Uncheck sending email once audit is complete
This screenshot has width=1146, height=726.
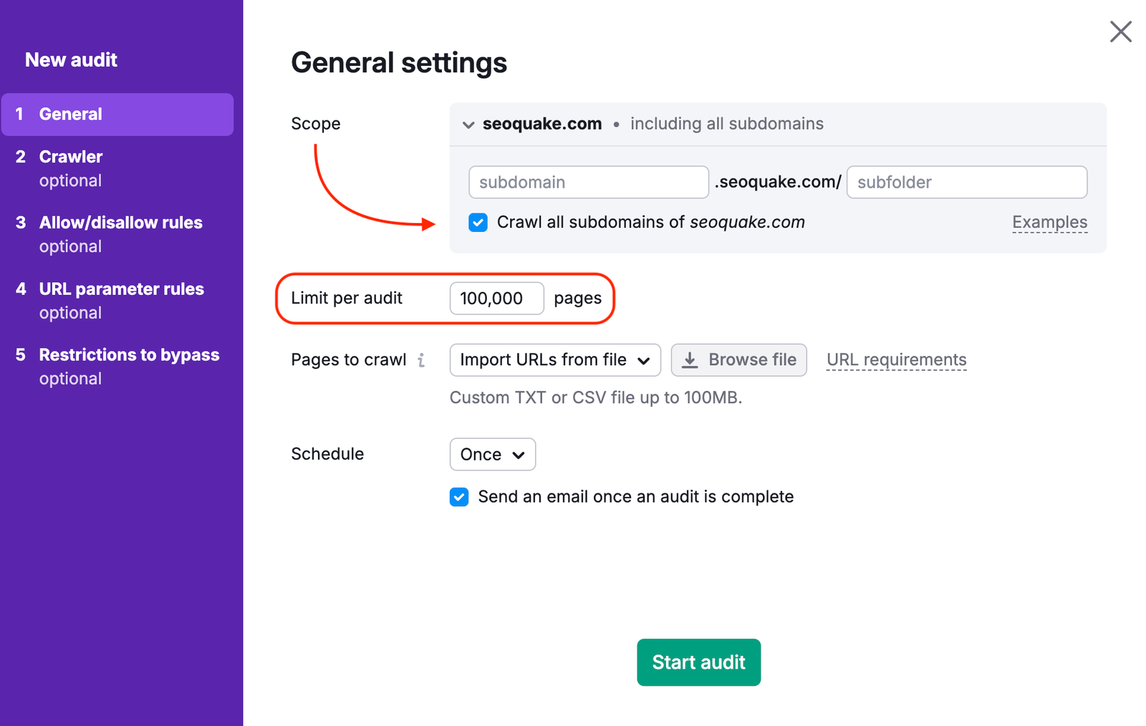coord(458,496)
